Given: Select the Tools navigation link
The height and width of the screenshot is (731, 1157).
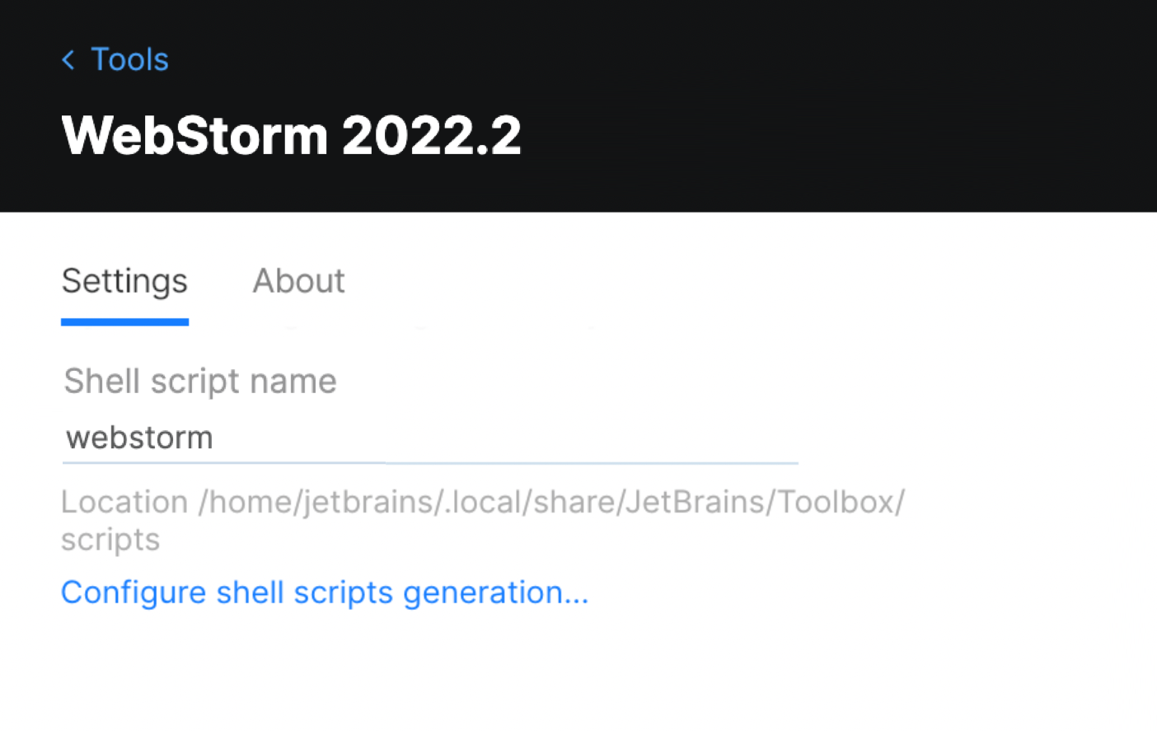Looking at the screenshot, I should [x=129, y=59].
